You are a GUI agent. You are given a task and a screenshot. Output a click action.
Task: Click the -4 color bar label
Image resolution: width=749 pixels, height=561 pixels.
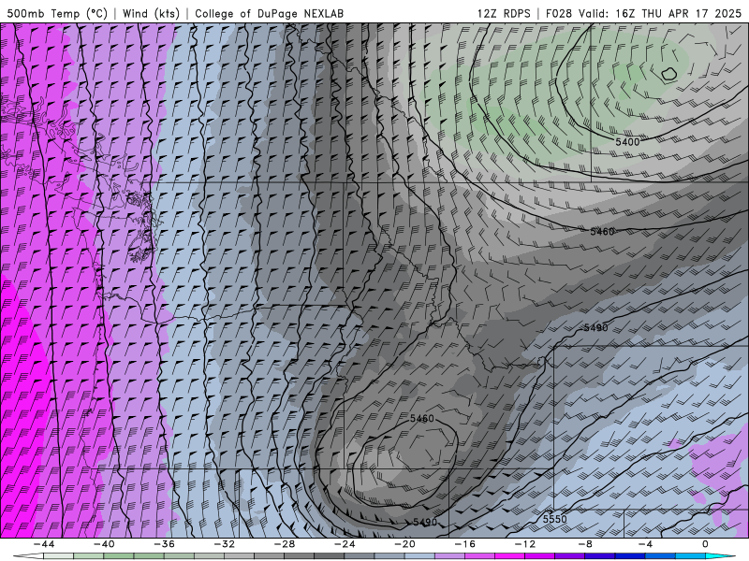645,544
